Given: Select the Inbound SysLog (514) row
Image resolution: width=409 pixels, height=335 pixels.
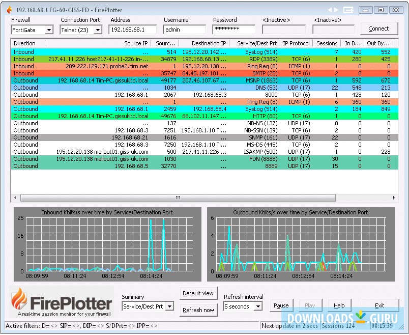Looking at the screenshot, I should [205, 52].
